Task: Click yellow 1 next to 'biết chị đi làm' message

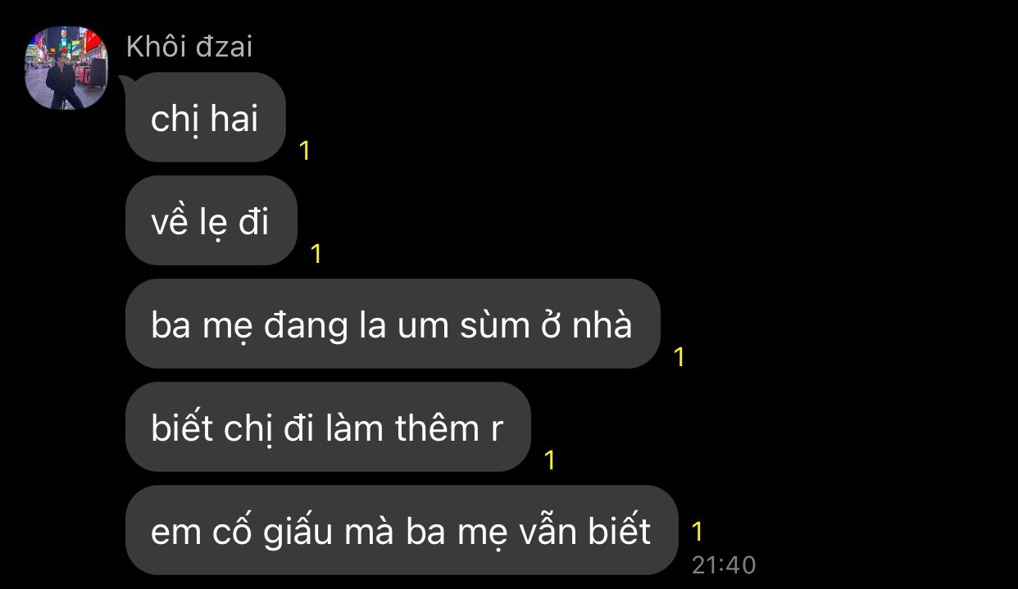Action: point(550,460)
